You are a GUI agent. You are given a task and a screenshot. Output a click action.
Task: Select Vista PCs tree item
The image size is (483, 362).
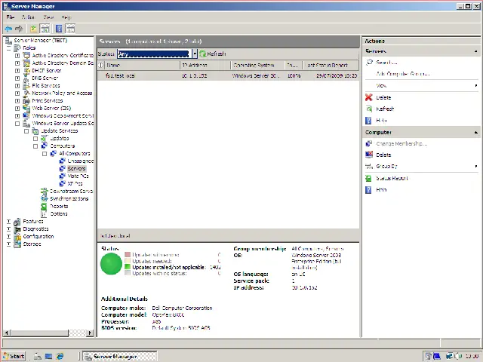[x=78, y=176]
